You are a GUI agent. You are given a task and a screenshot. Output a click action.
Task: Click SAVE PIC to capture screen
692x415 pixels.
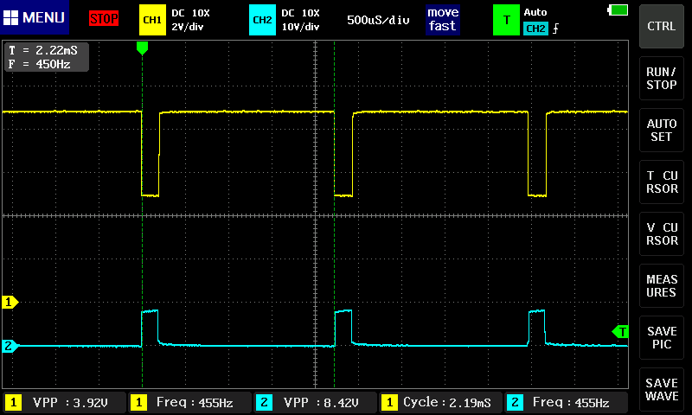[661, 338]
